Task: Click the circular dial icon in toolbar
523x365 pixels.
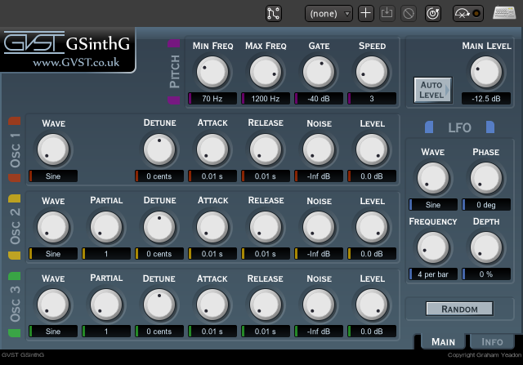Action: coord(434,13)
